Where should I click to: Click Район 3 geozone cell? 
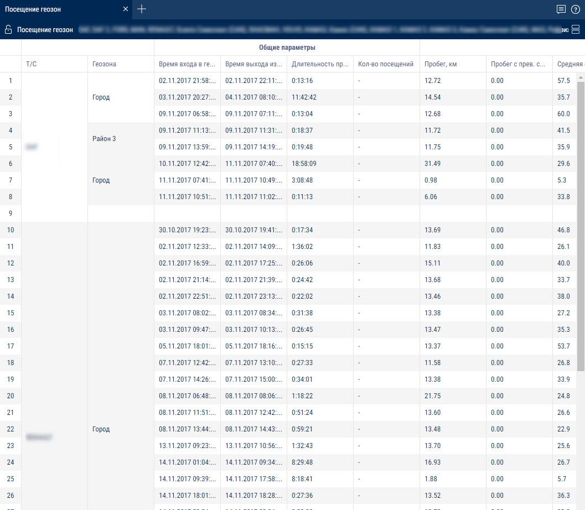click(x=121, y=139)
